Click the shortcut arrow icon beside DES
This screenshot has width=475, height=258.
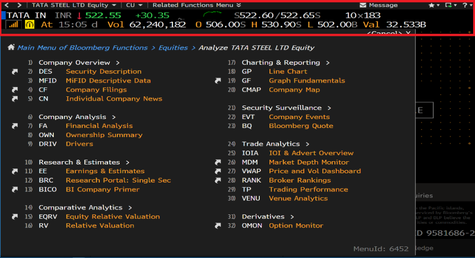pyautogui.click(x=15, y=72)
